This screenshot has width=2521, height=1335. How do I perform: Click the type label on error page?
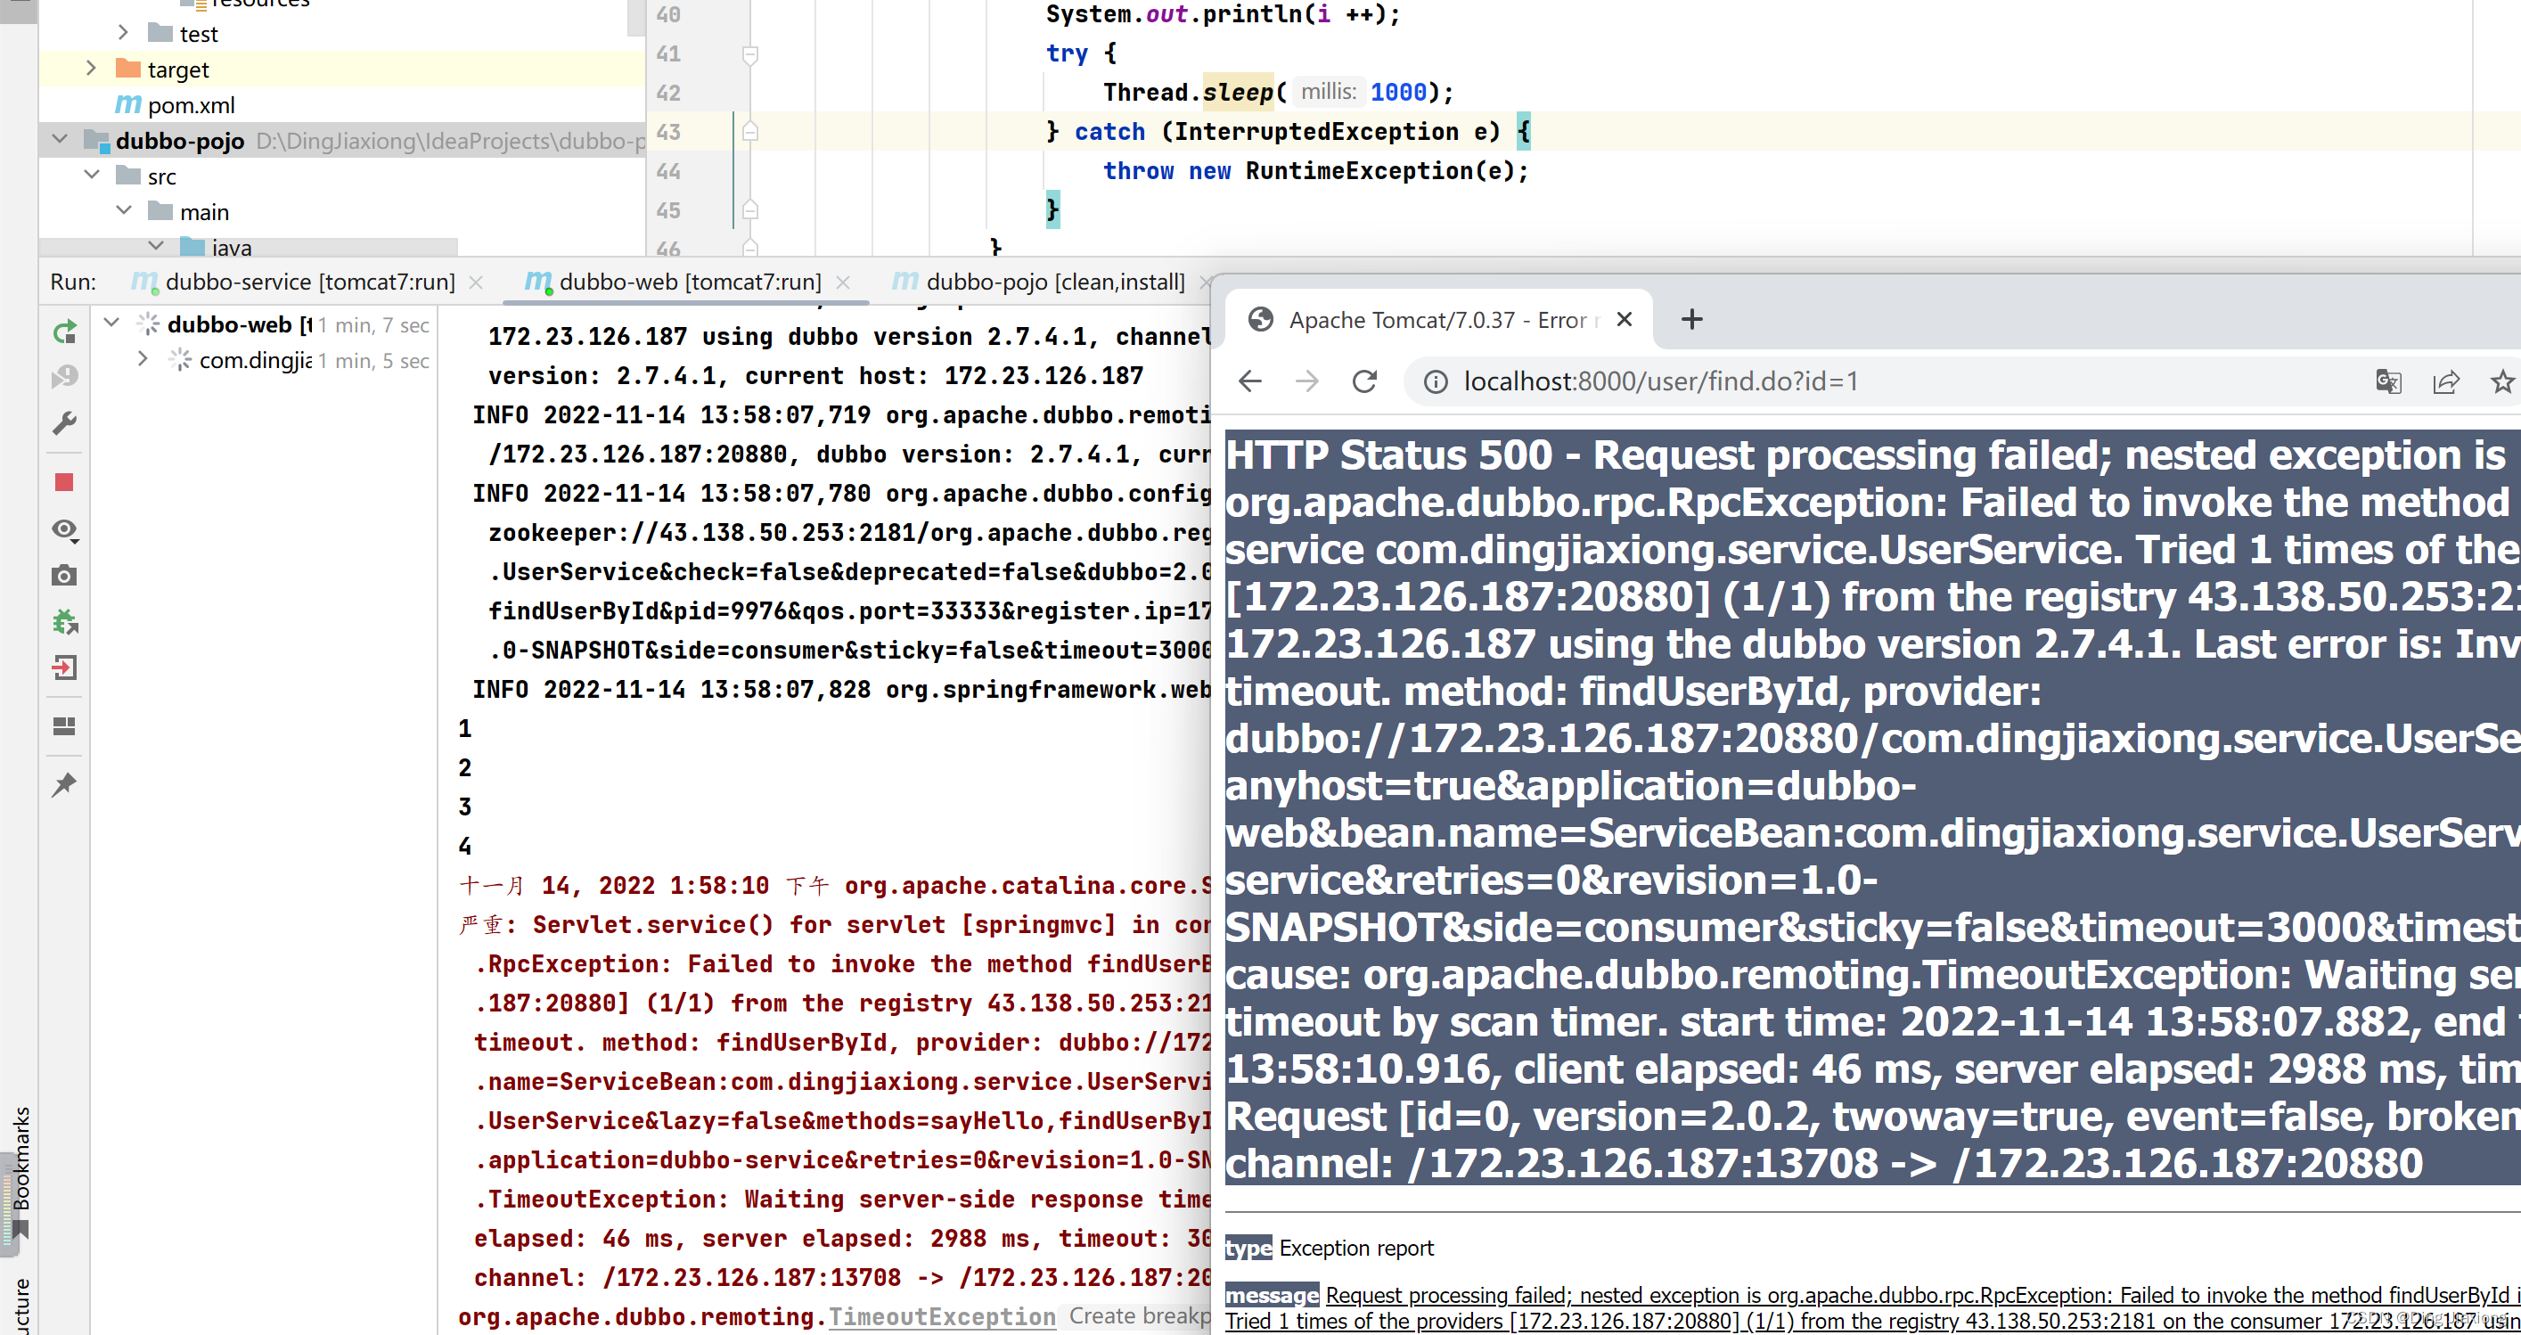coord(1248,1248)
